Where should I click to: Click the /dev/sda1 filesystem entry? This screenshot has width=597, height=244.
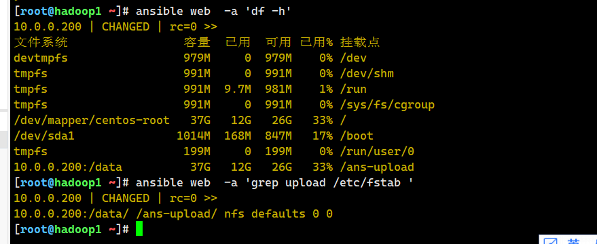point(43,136)
